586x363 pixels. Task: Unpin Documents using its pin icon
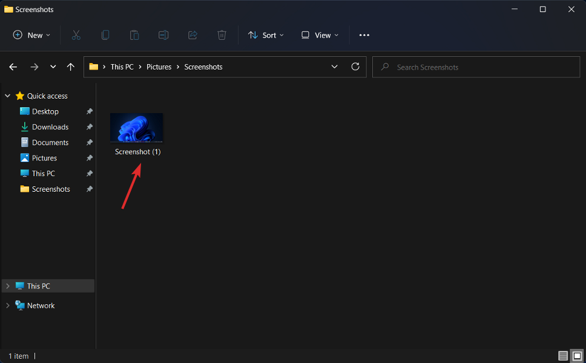point(90,142)
